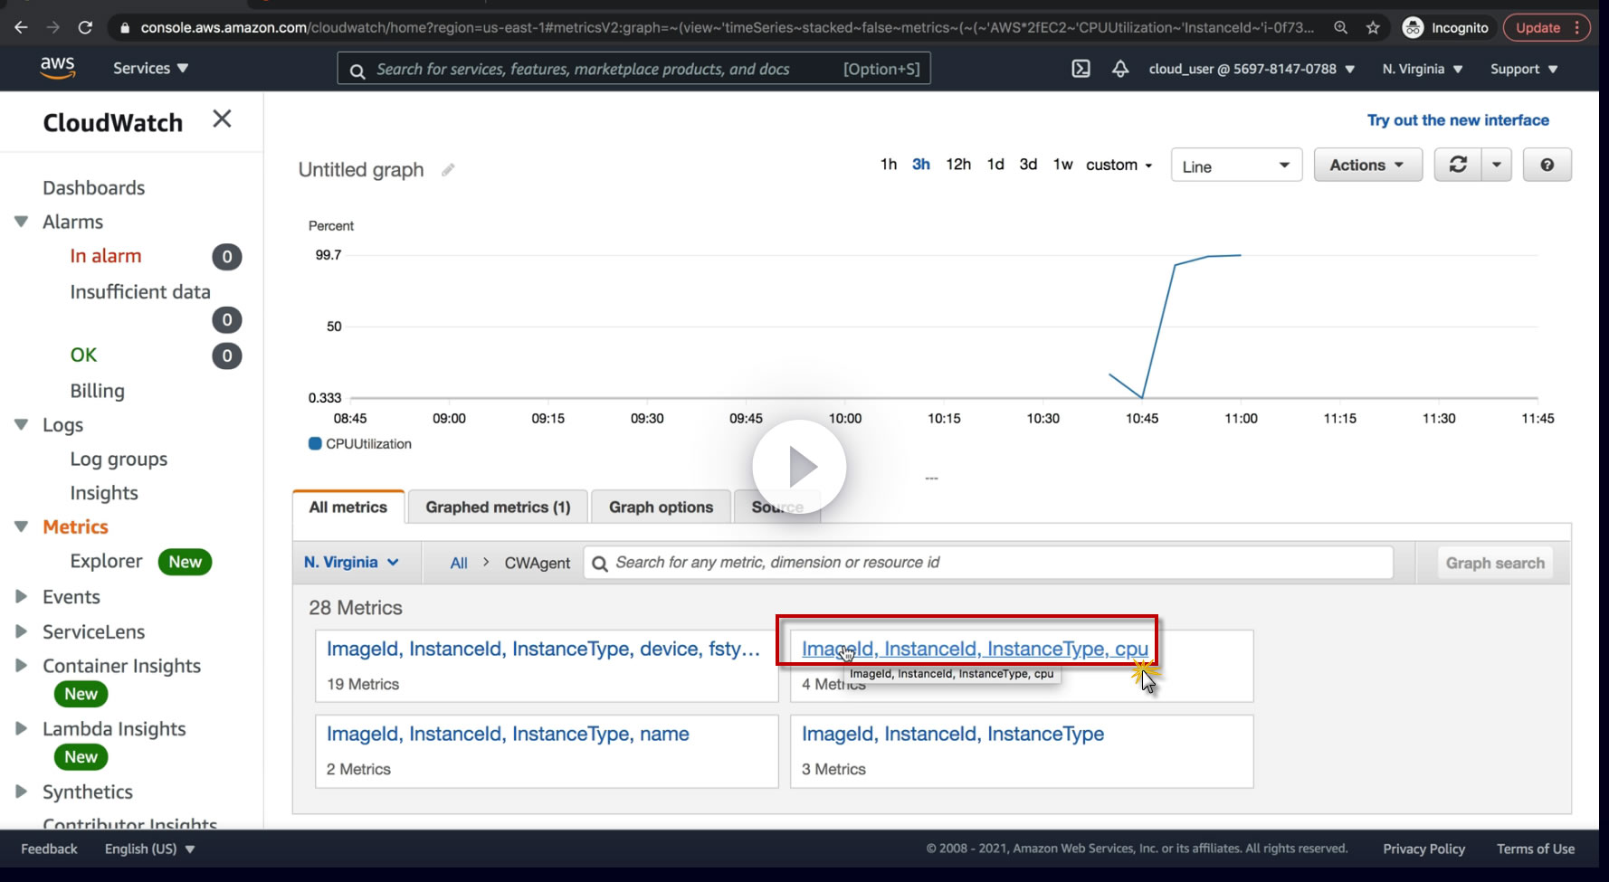This screenshot has width=1609, height=882.
Task: Click the browser back arrow
Action: click(21, 27)
